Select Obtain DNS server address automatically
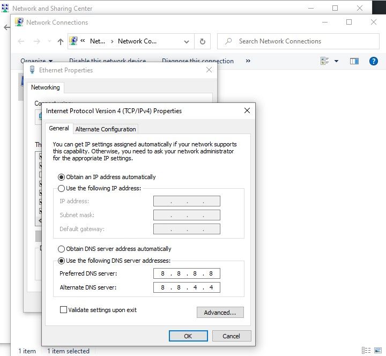The width and height of the screenshot is (386, 356). [62, 249]
